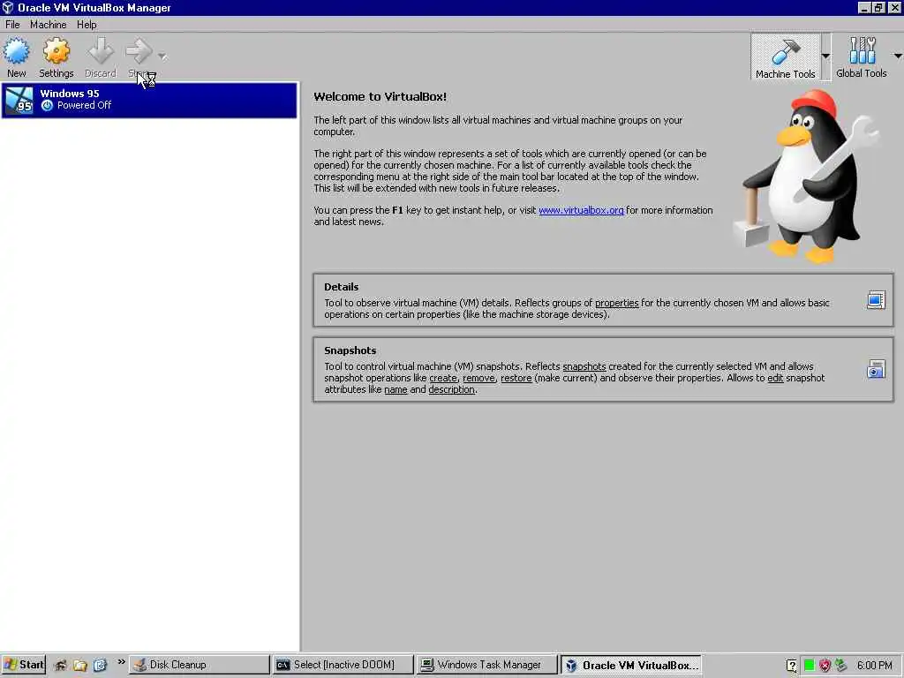Switch to Windows Task Manager taskbar button
This screenshot has height=678, width=904.
pos(486,665)
